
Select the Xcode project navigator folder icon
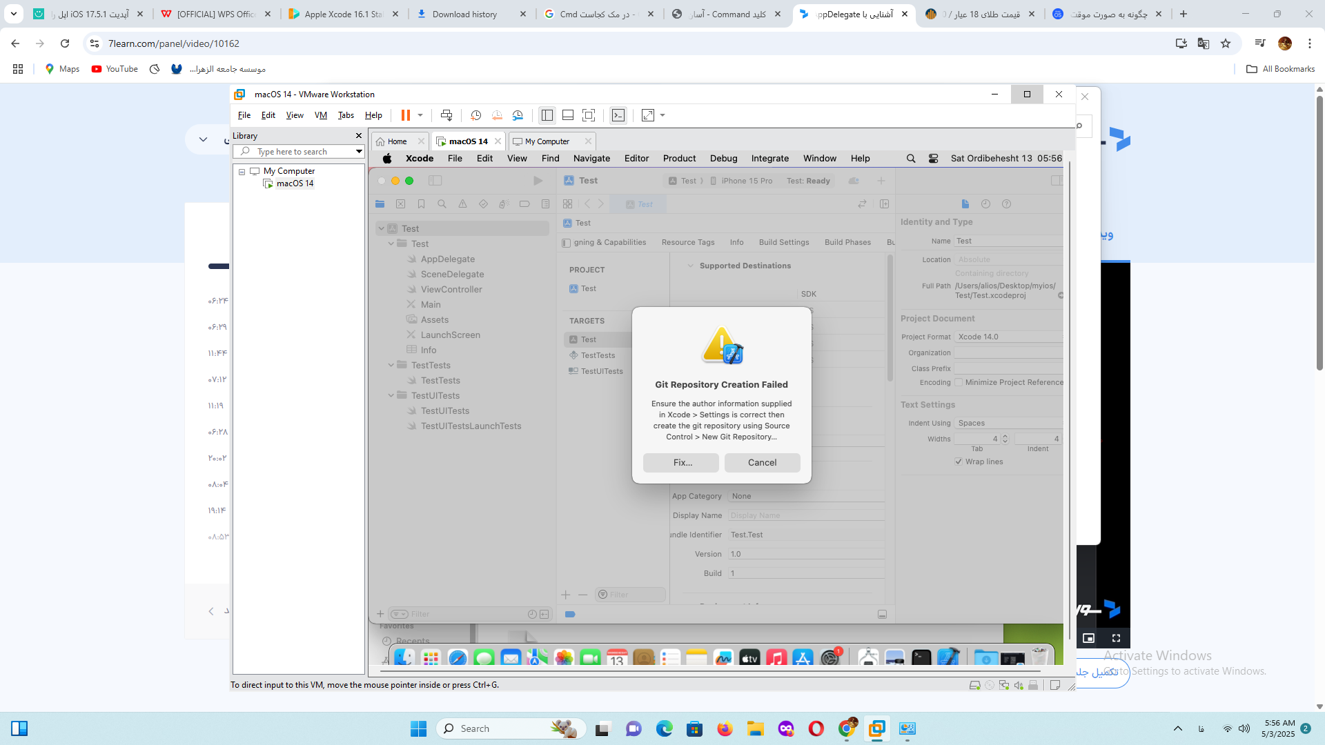(380, 204)
